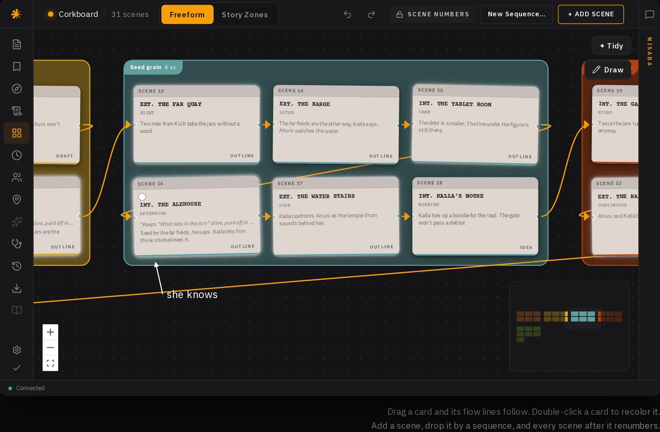Click the zoom in plus control
Image resolution: width=660 pixels, height=432 pixels.
[x=50, y=332]
